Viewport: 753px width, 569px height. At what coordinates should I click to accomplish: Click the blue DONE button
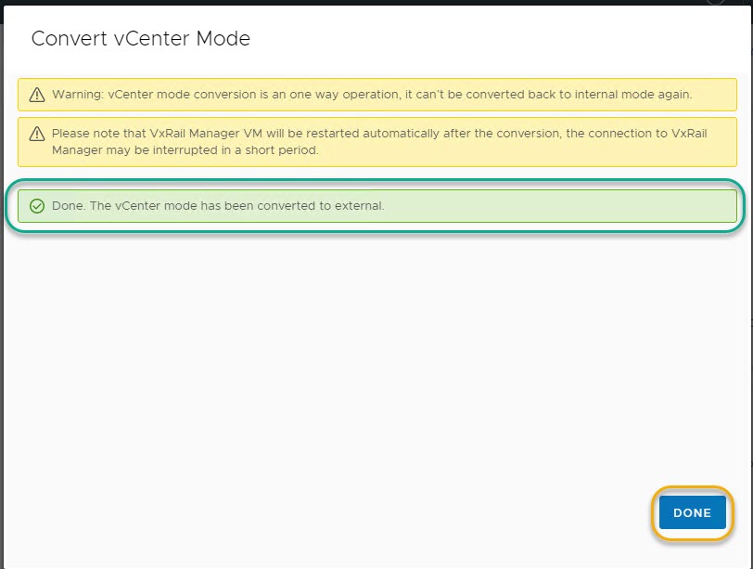(x=692, y=512)
